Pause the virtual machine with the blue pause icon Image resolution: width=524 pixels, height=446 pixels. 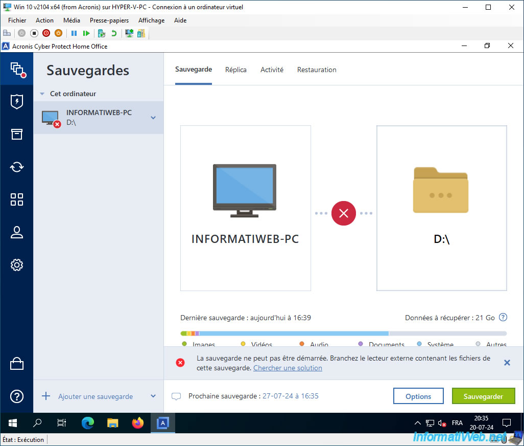[74, 33]
